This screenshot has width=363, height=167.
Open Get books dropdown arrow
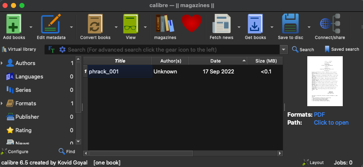pyautogui.click(x=272, y=27)
